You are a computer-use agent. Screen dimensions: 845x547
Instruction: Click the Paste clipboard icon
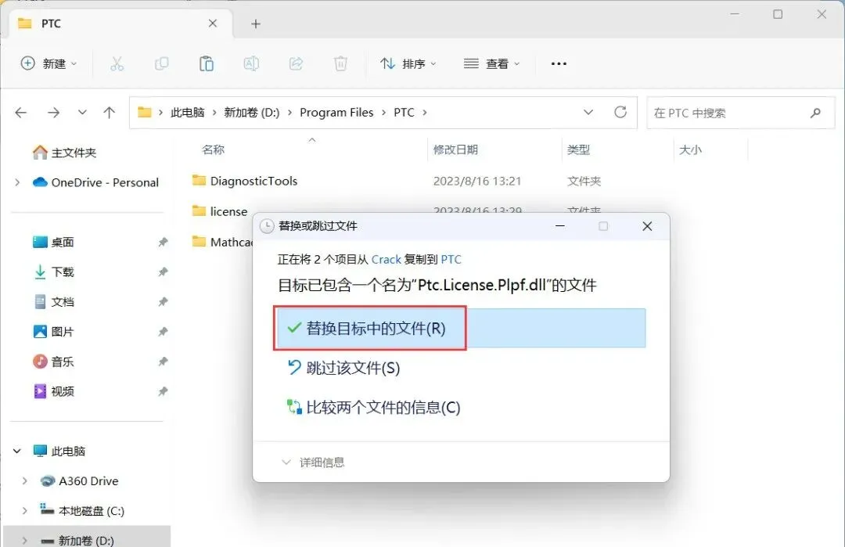207,63
